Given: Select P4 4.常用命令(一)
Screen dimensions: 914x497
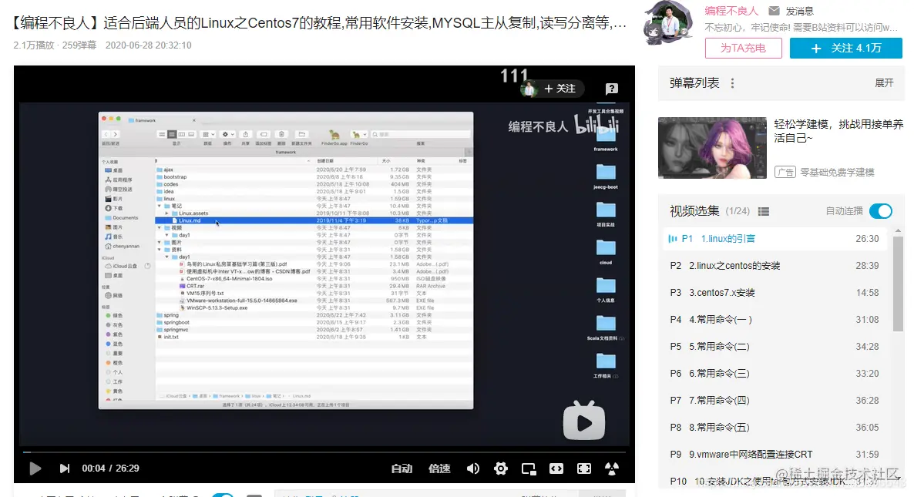Looking at the screenshot, I should click(x=775, y=319).
